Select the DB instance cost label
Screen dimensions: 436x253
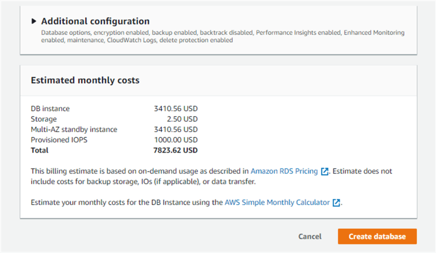50,109
